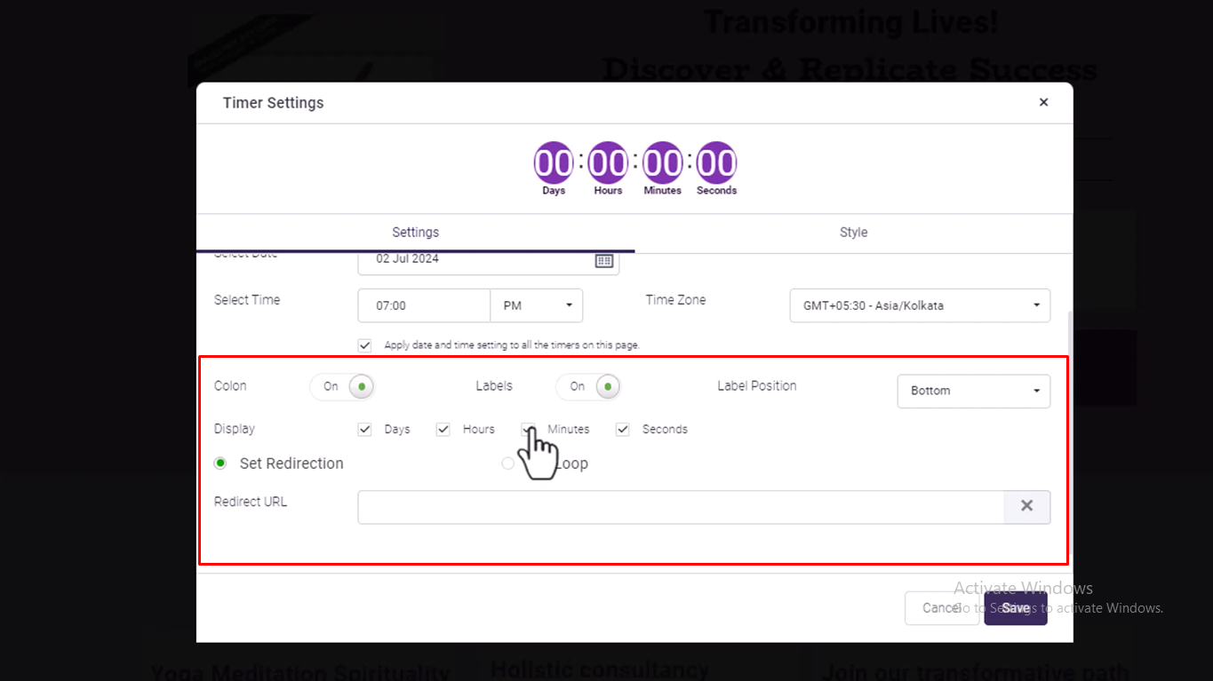Uncheck the Seconds display checkbox
Viewport: 1213px width, 681px height.
tap(623, 429)
